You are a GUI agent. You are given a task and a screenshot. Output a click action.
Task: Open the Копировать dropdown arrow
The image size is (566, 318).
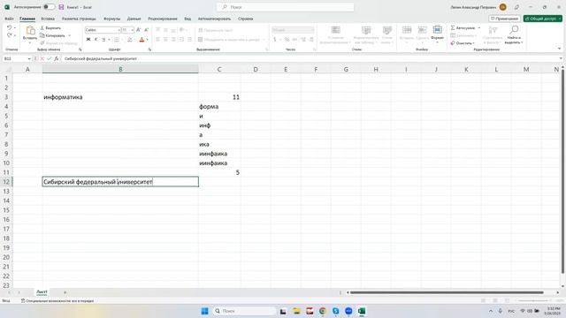tap(69, 35)
